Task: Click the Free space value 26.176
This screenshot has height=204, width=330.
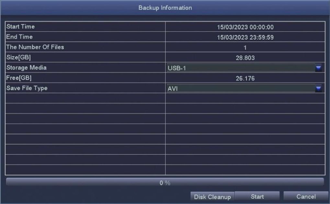Action: coord(245,78)
